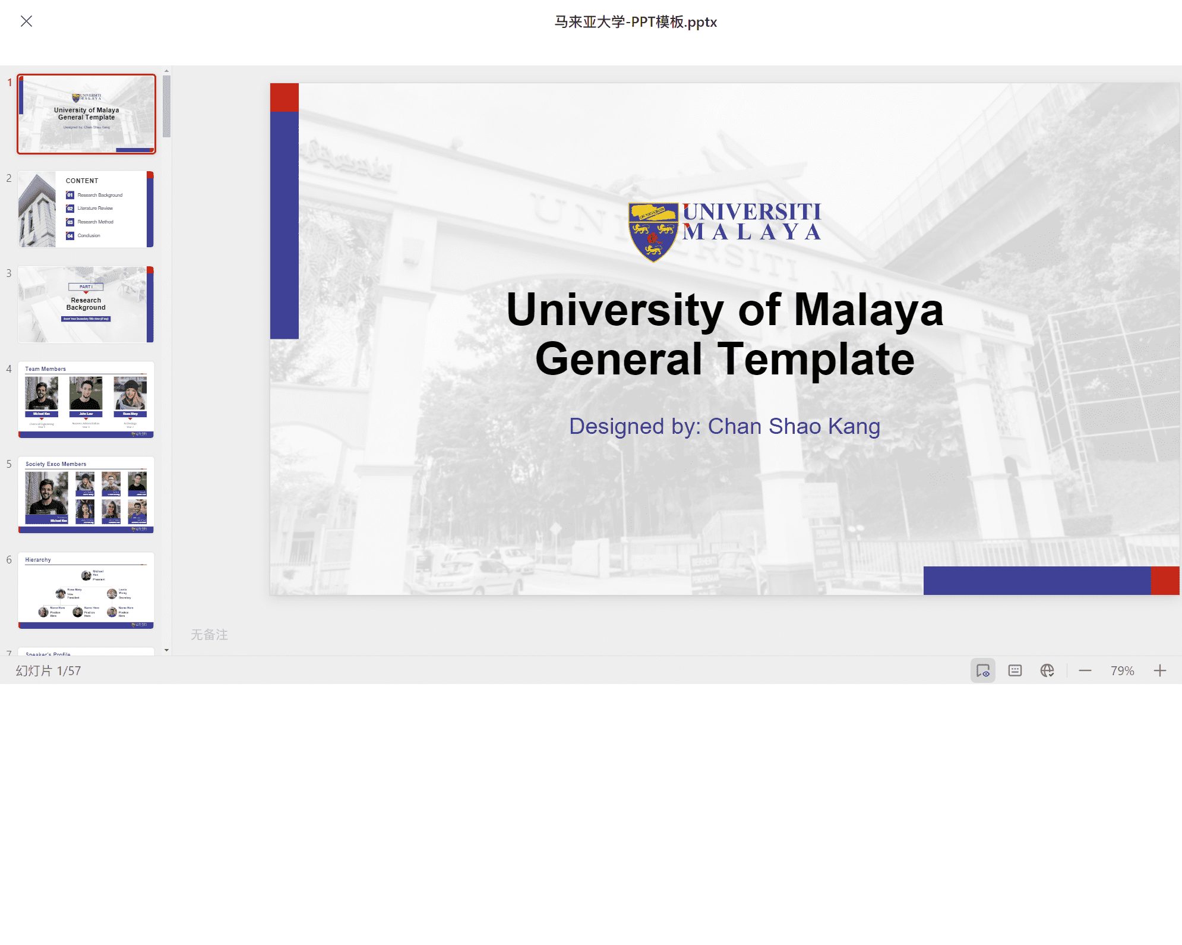Image resolution: width=1182 pixels, height=945 pixels.
Task: Select slide 1 thumbnail University of Malaya title
Action: click(x=87, y=114)
